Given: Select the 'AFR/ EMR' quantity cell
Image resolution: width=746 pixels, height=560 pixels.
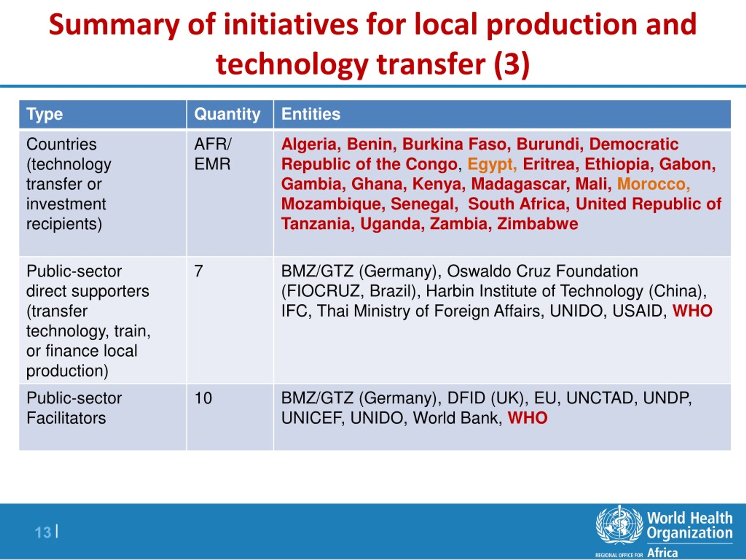Looking at the screenshot, I should [230, 193].
